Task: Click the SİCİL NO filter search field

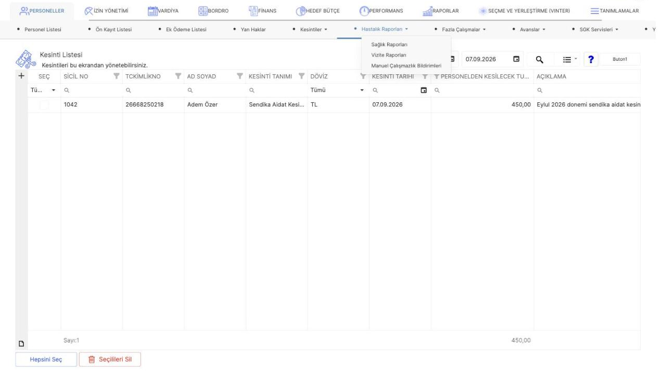Action: pyautogui.click(x=92, y=90)
